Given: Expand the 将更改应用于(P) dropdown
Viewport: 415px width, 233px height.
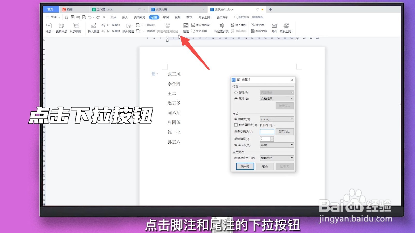Looking at the screenshot, I should click(292, 158).
